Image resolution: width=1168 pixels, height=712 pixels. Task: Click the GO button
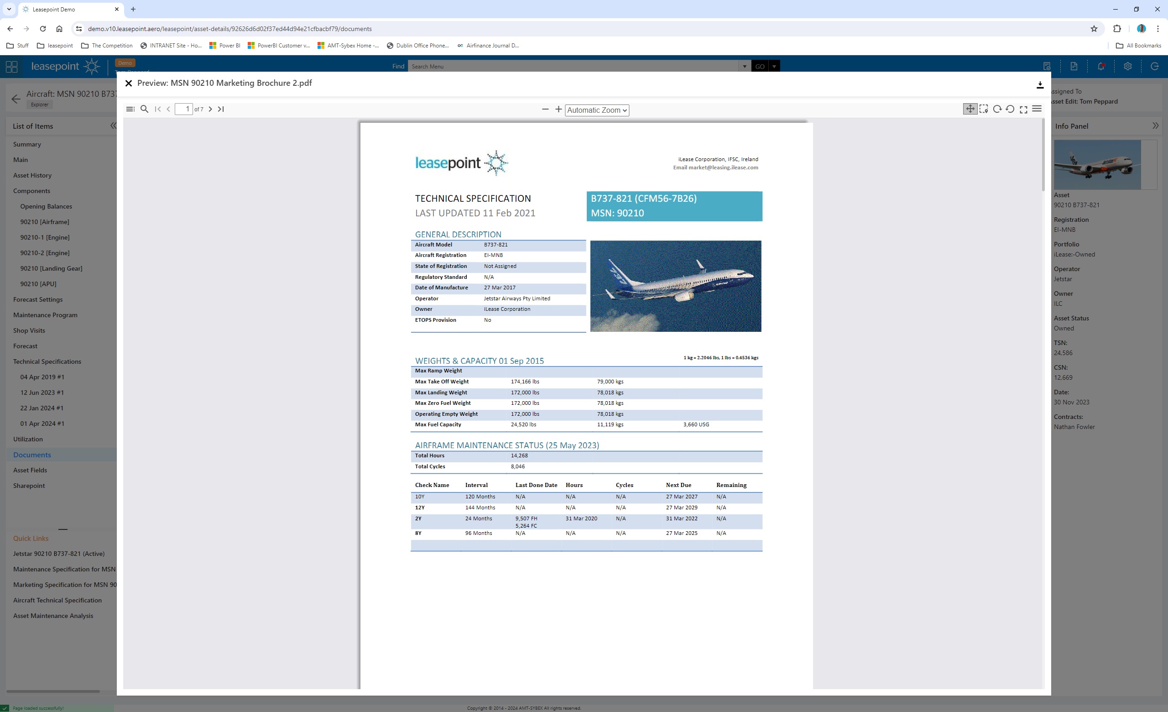(760, 66)
